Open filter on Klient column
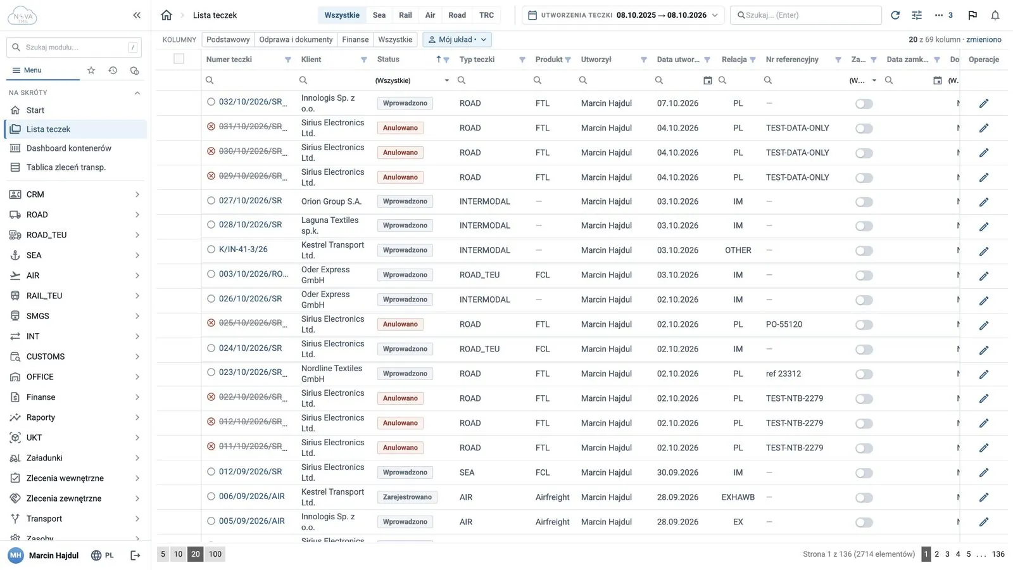Screen dimensions: 1013x570 coord(364,60)
